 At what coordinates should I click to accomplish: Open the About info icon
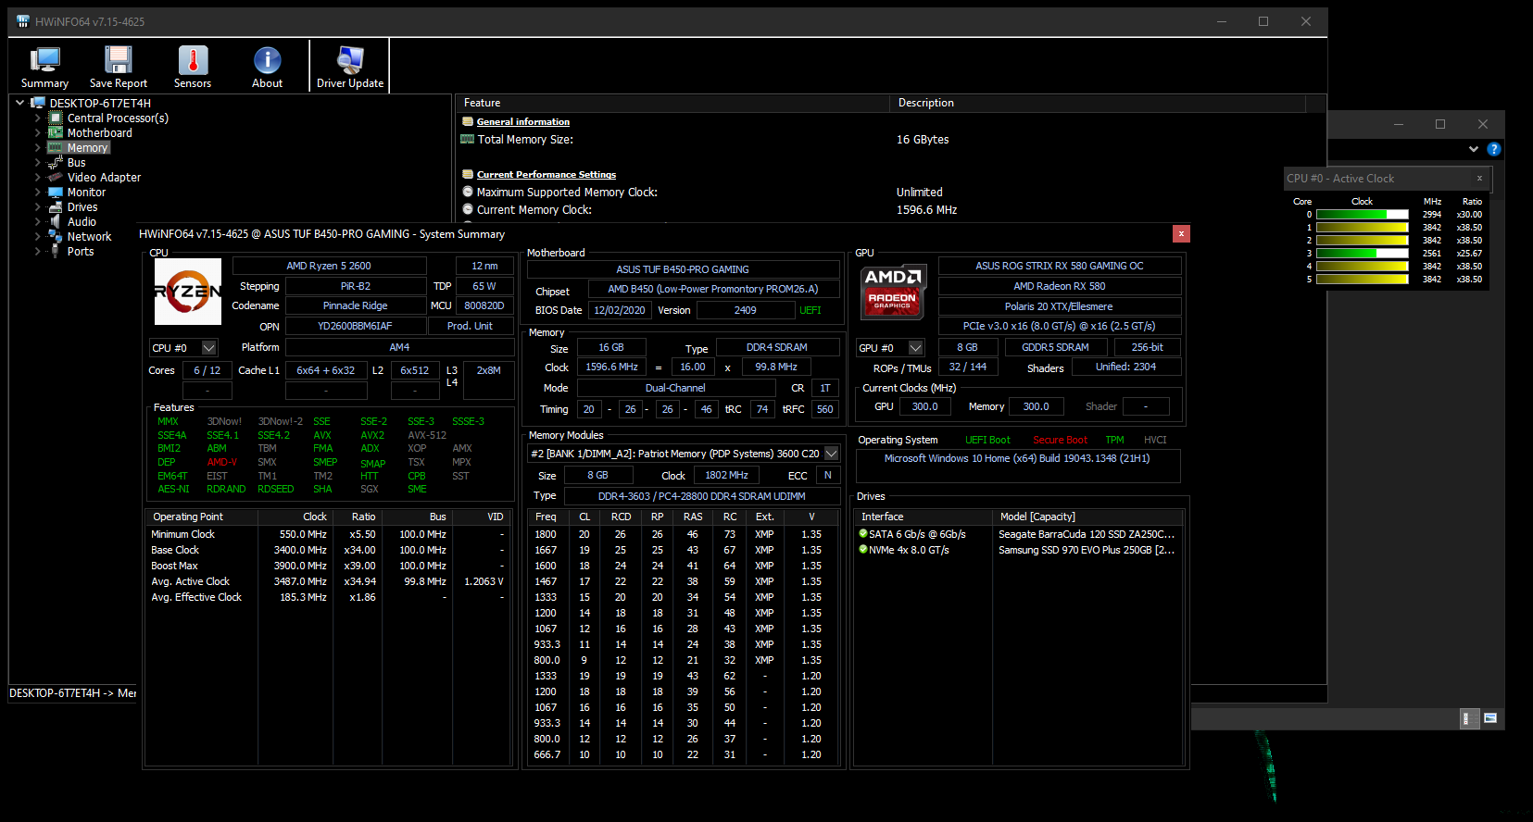267,60
